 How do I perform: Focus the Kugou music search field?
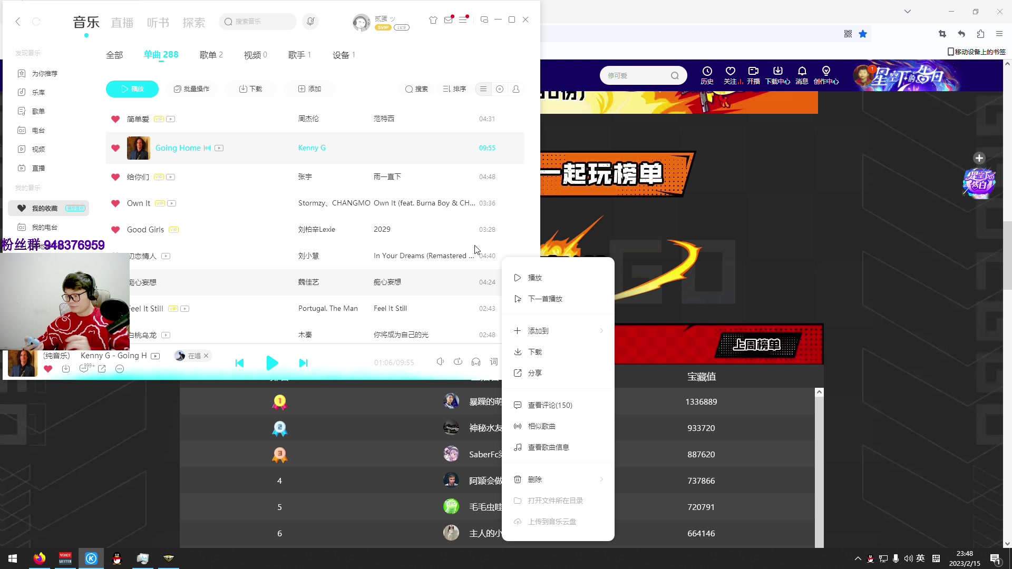click(x=258, y=22)
